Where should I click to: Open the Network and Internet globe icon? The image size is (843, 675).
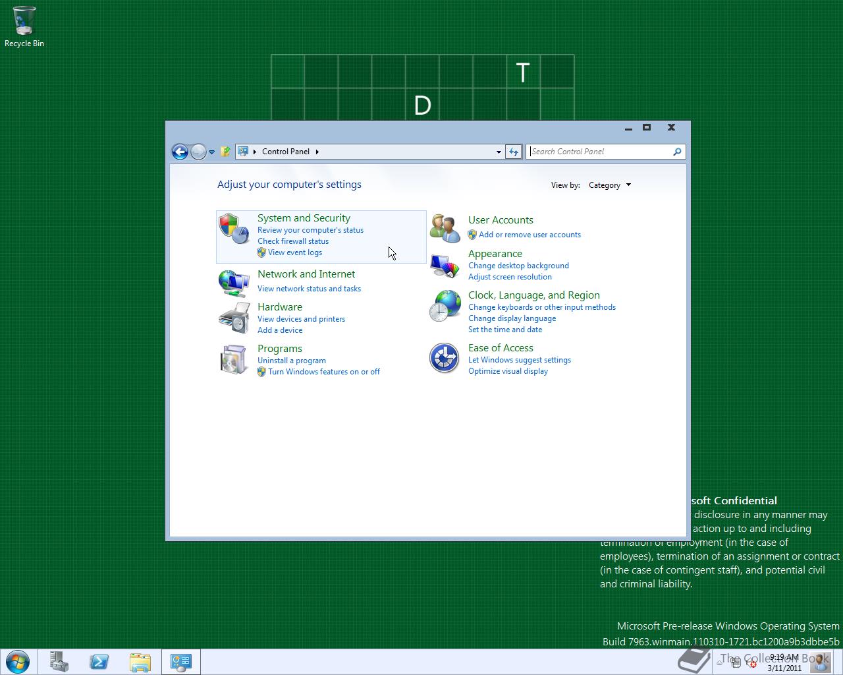(234, 283)
